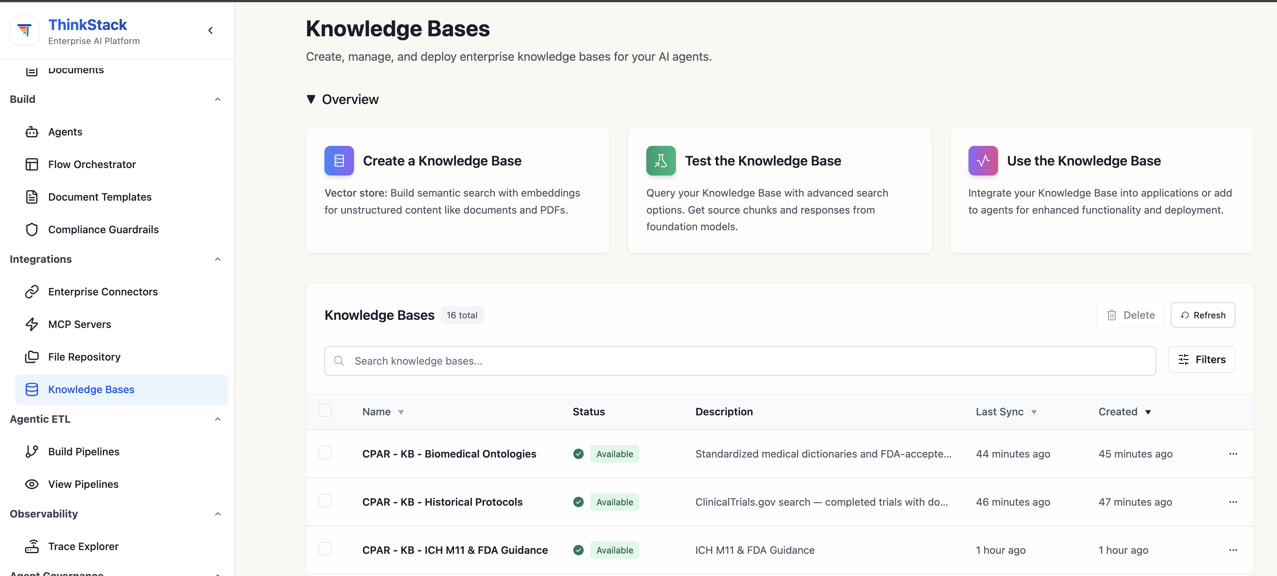Click the Compliance Guardrails shield icon
The width and height of the screenshot is (1277, 576).
click(x=32, y=230)
